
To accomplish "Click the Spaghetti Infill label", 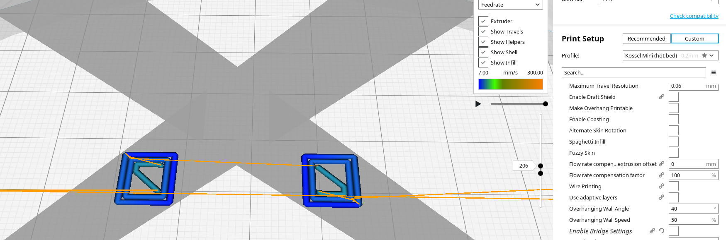I will pos(587,142).
